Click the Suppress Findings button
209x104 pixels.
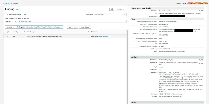click(x=14, y=14)
